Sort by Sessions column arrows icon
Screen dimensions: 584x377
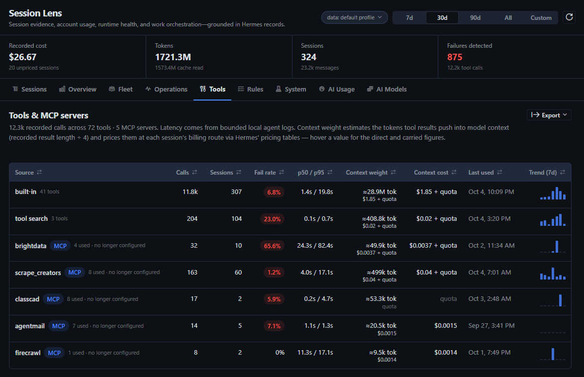239,172
